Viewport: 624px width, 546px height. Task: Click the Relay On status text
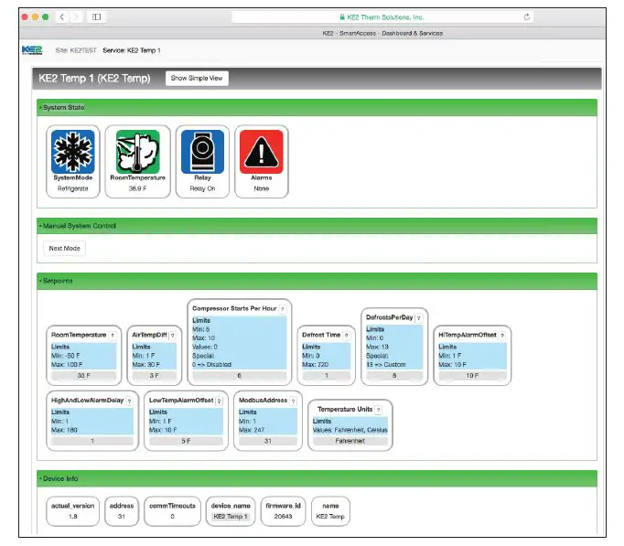coord(202,189)
